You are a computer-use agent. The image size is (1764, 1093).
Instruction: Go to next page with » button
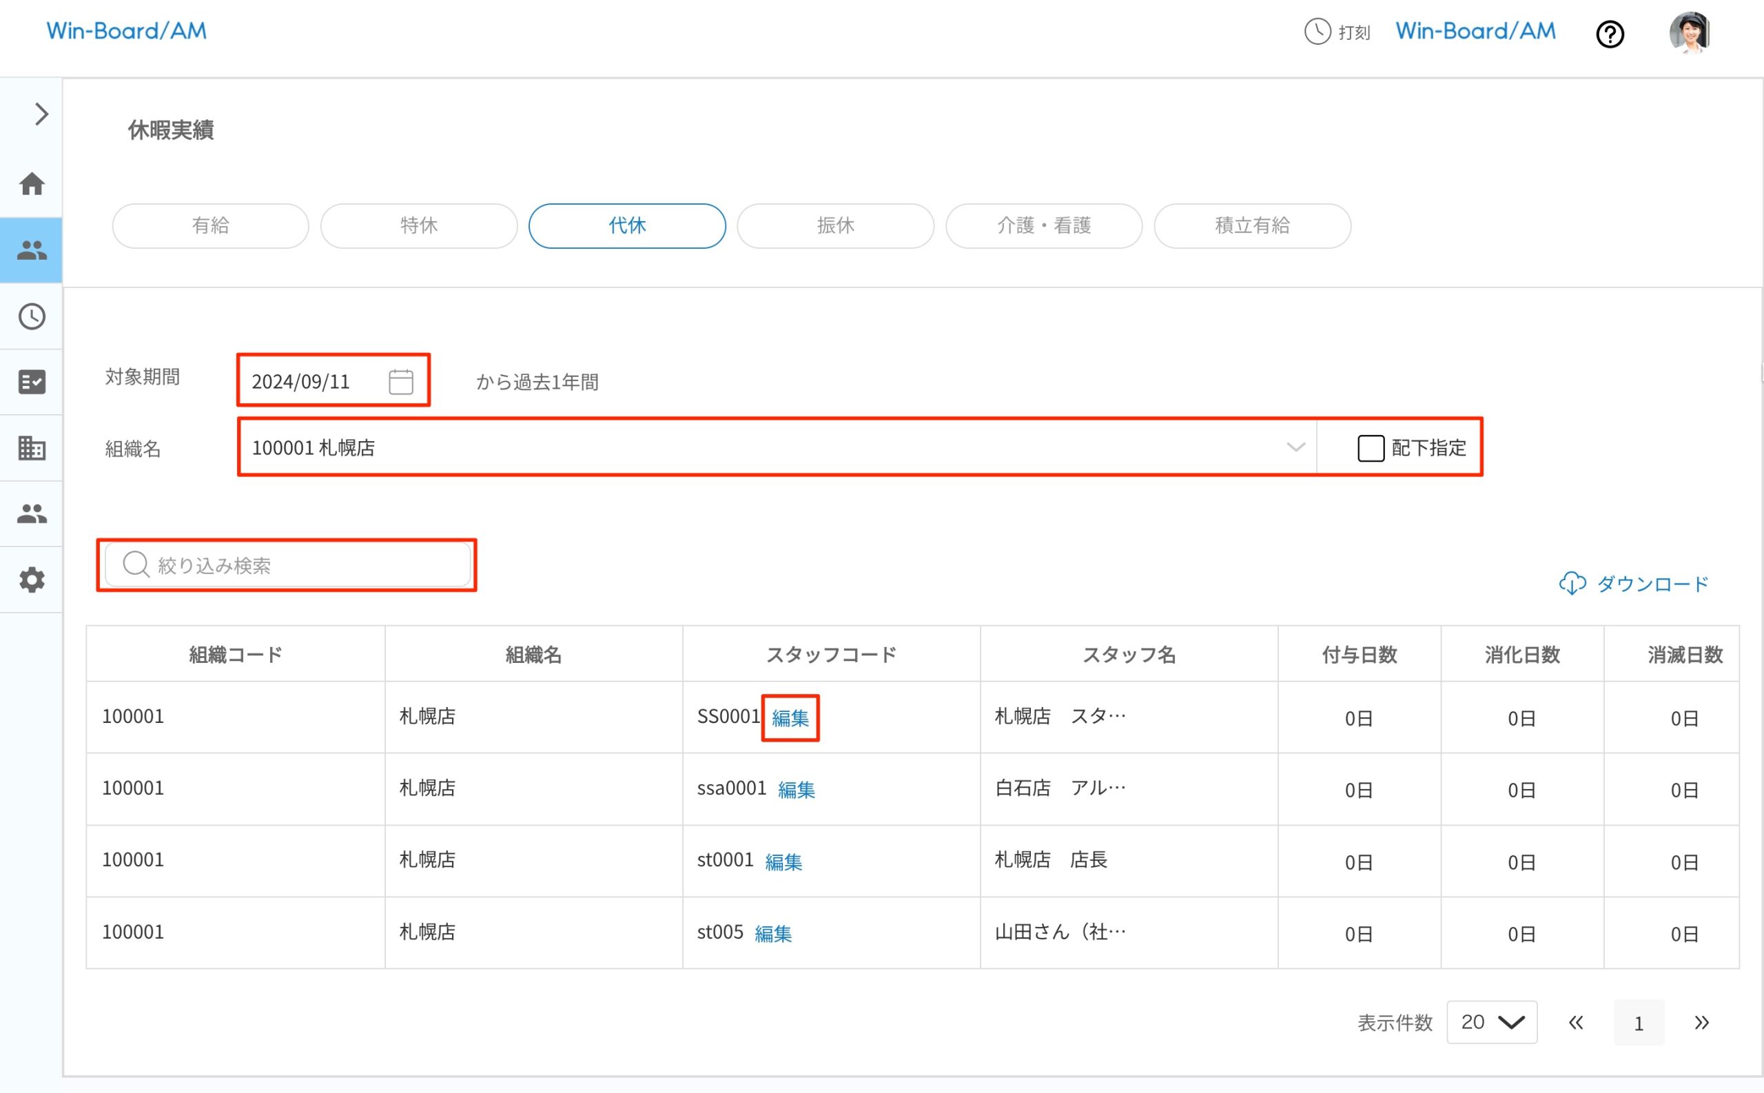tap(1701, 1022)
